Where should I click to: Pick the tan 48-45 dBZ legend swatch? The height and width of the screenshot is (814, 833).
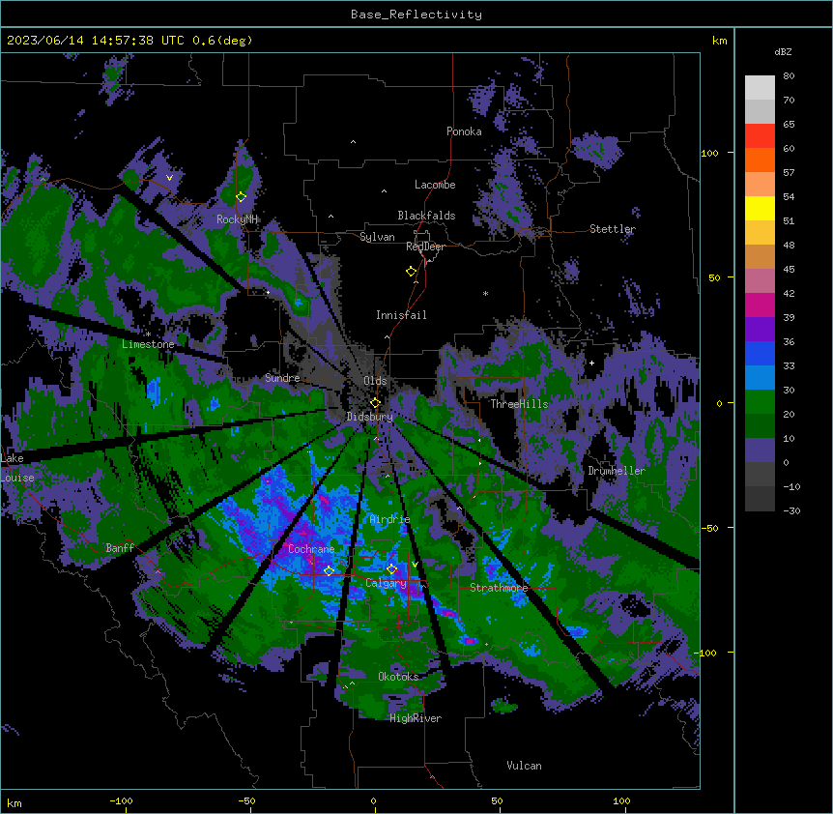point(760,256)
